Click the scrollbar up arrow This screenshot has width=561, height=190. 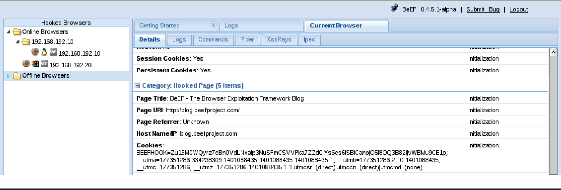click(x=553, y=52)
